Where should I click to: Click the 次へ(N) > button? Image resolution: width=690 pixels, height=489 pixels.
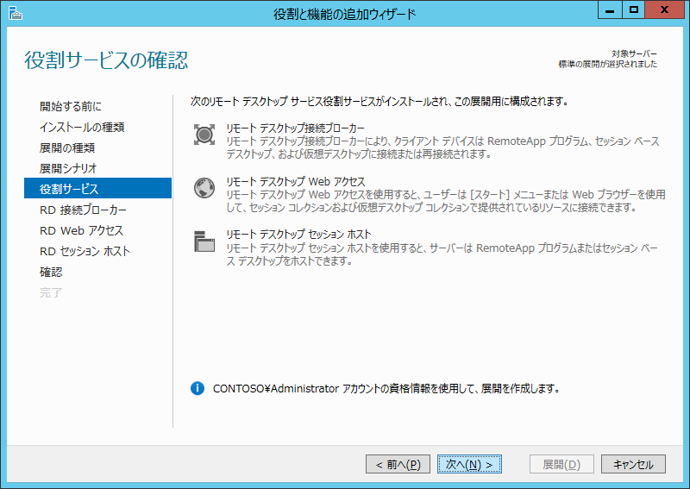(469, 464)
